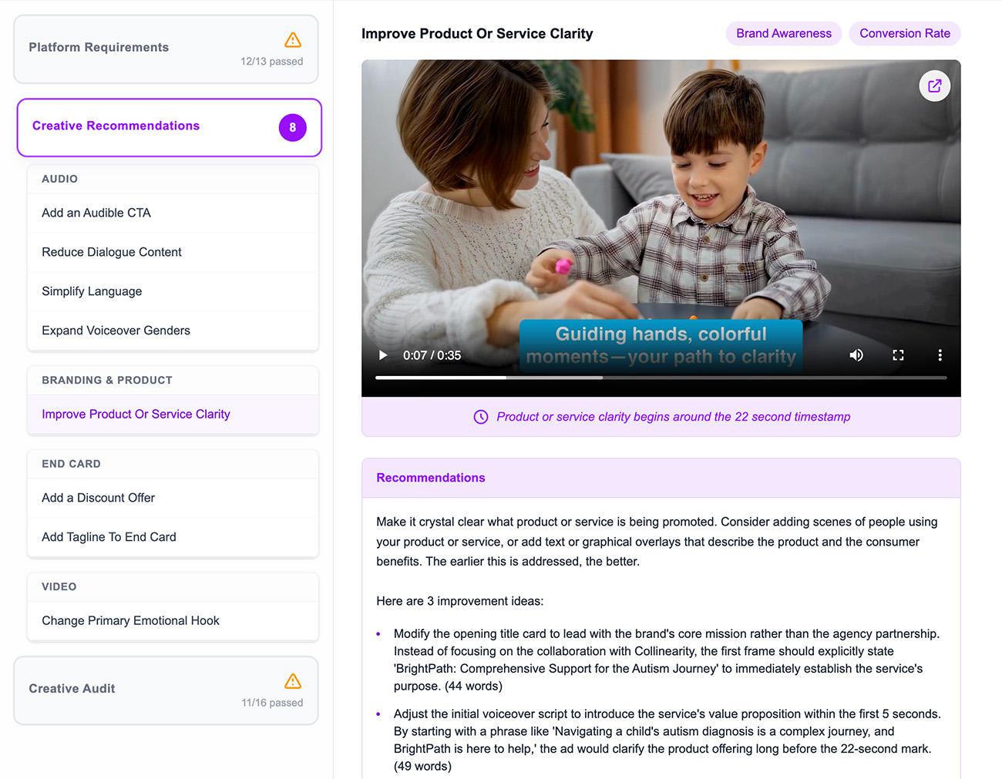Click the purple 8 recommendations badge
This screenshot has height=779, width=1002.
[292, 128]
